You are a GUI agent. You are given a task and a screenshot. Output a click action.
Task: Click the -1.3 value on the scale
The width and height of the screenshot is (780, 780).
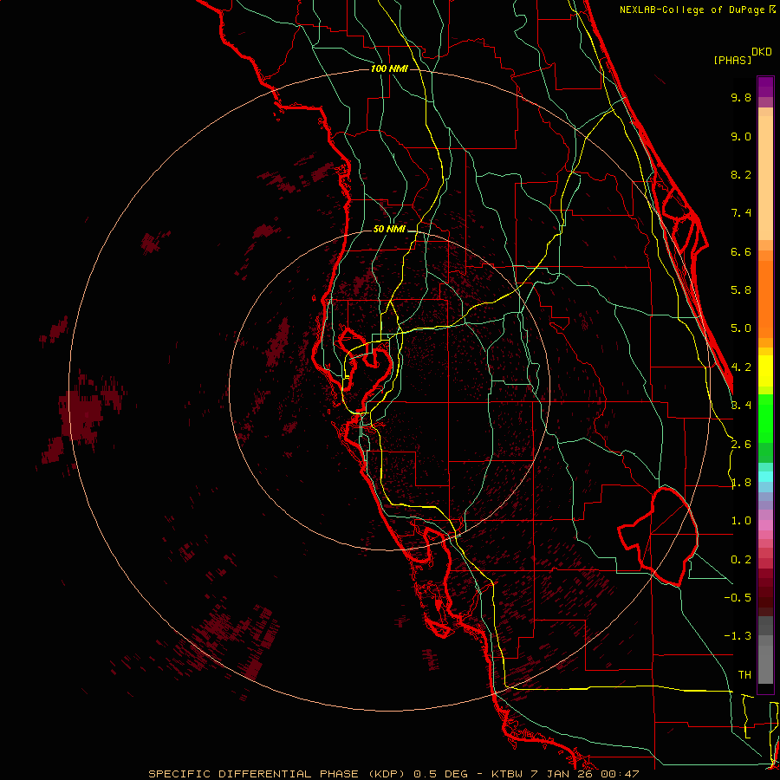pyautogui.click(x=739, y=636)
